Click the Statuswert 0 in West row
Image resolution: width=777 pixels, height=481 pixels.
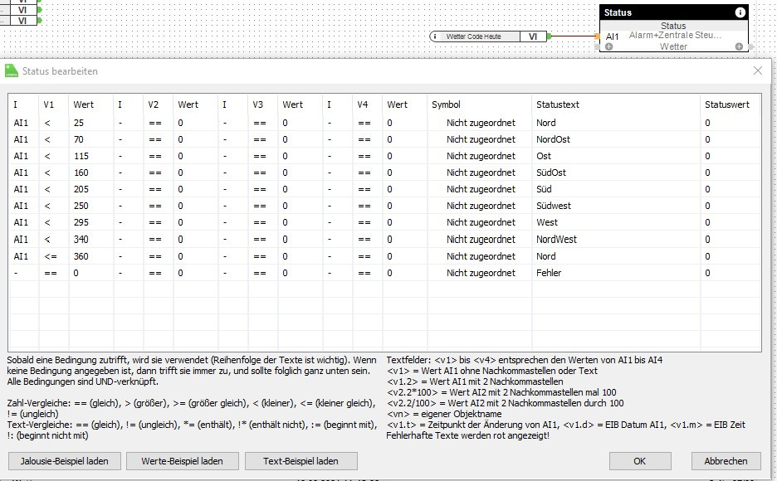pos(707,222)
